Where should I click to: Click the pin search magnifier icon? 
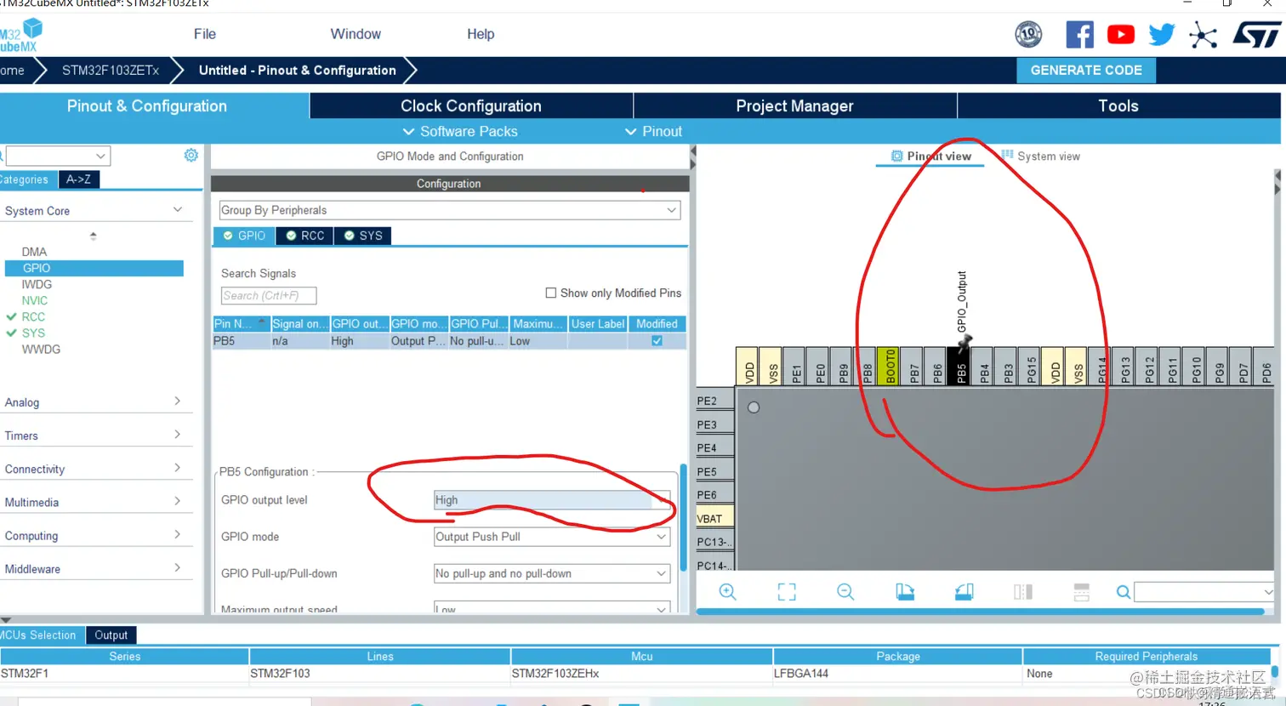(1124, 592)
